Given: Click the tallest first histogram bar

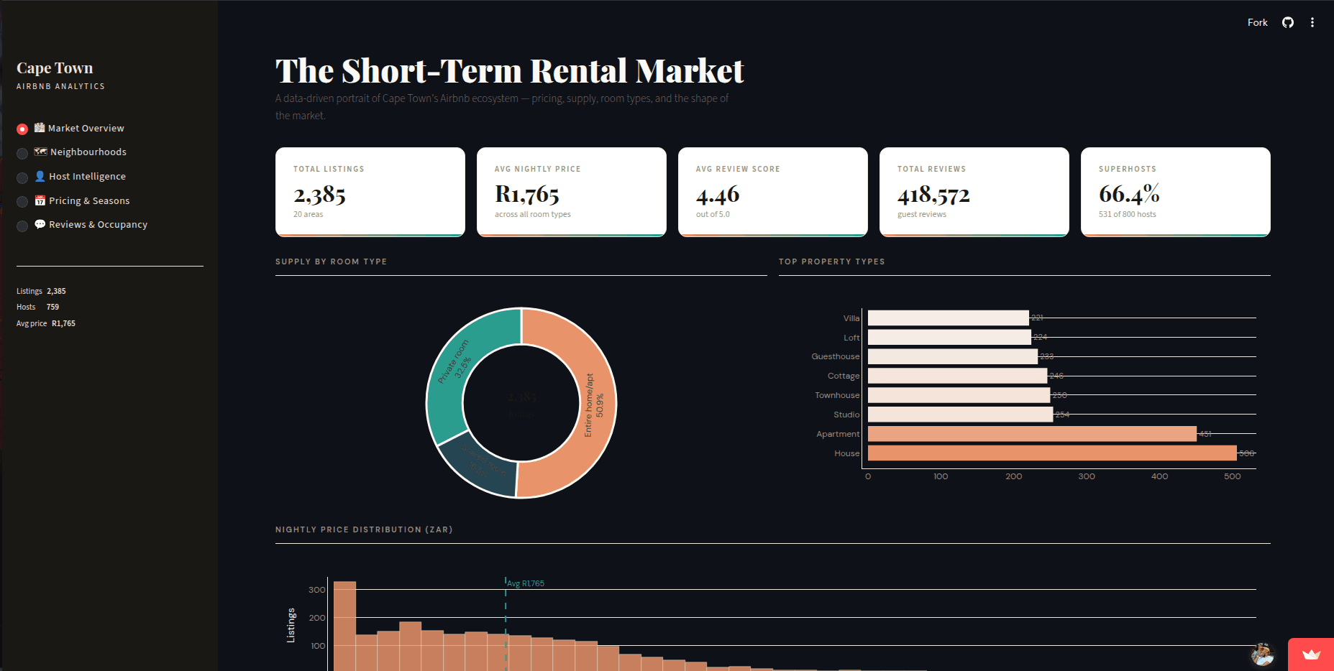Looking at the screenshot, I should point(344,626).
